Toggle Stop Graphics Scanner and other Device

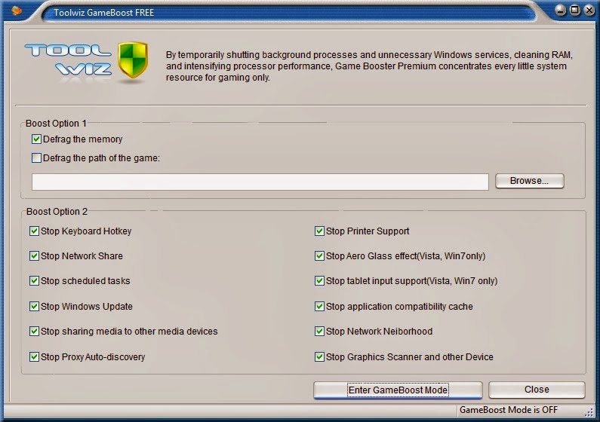click(x=319, y=356)
